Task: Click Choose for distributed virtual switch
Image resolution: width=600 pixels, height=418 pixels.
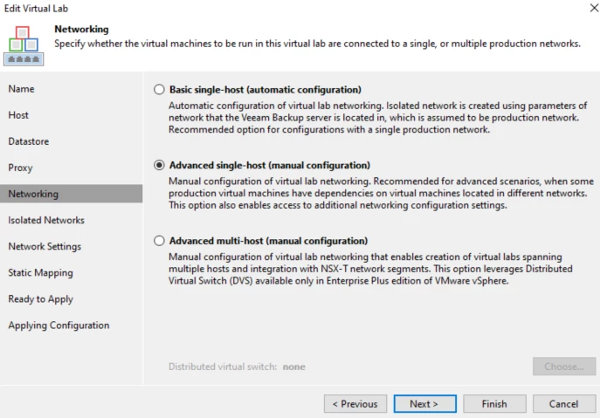Action: point(564,367)
